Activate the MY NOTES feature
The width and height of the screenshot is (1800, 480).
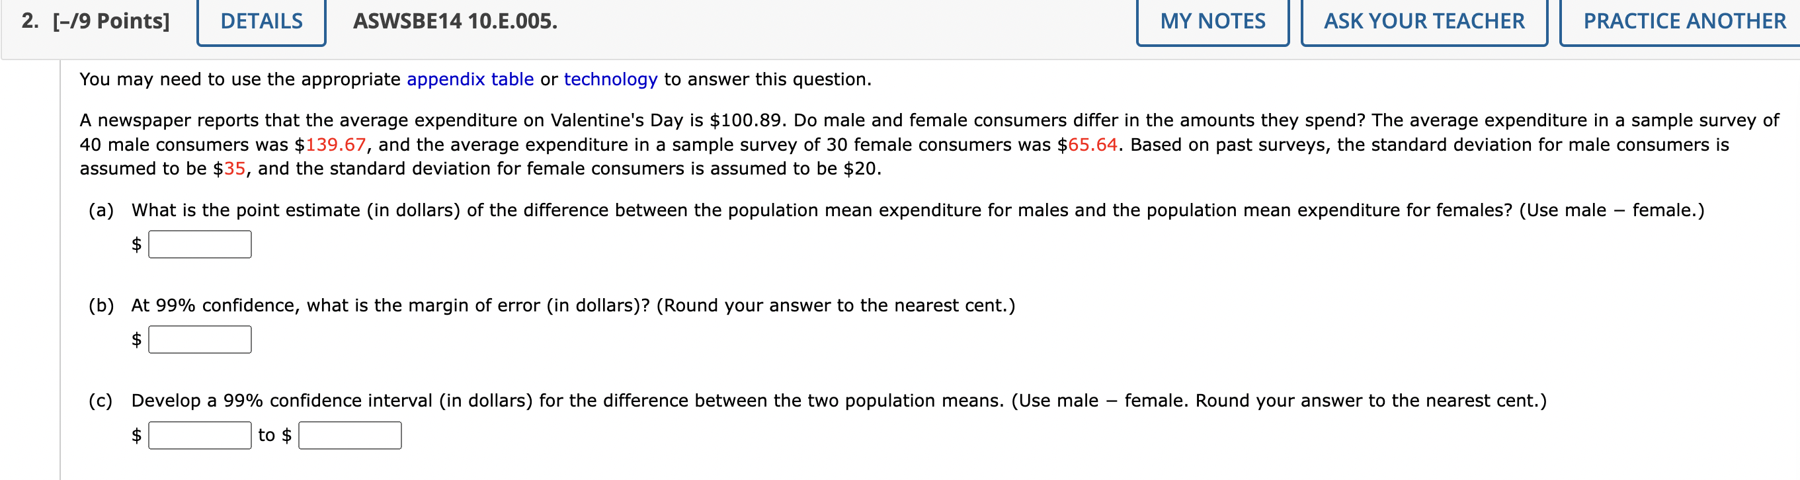pos(1212,21)
